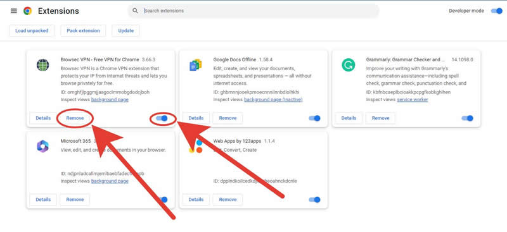The width and height of the screenshot is (507, 232).
Task: Turn off Google Docs Offline toggle
Action: click(x=314, y=118)
